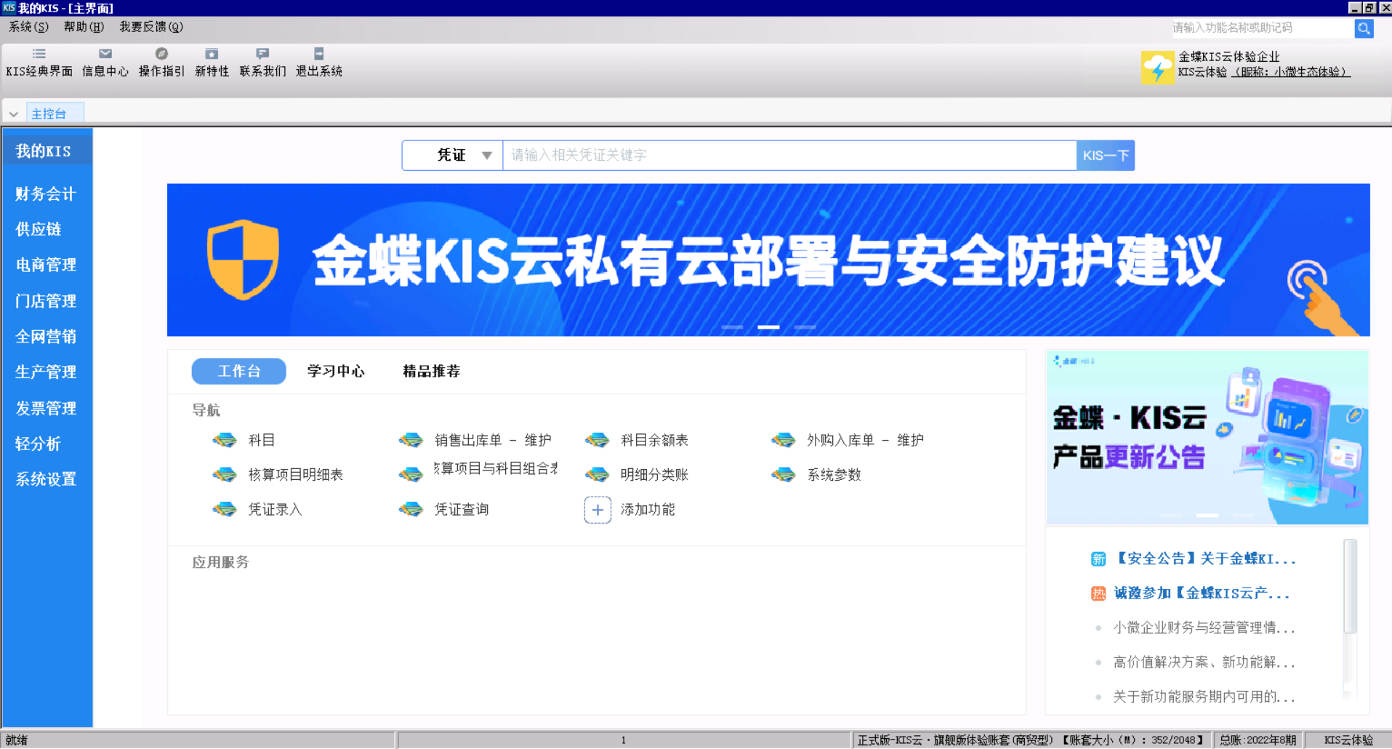Screen dimensions: 1392x749
Task: Select the first banner carousel indicator
Action: click(731, 327)
